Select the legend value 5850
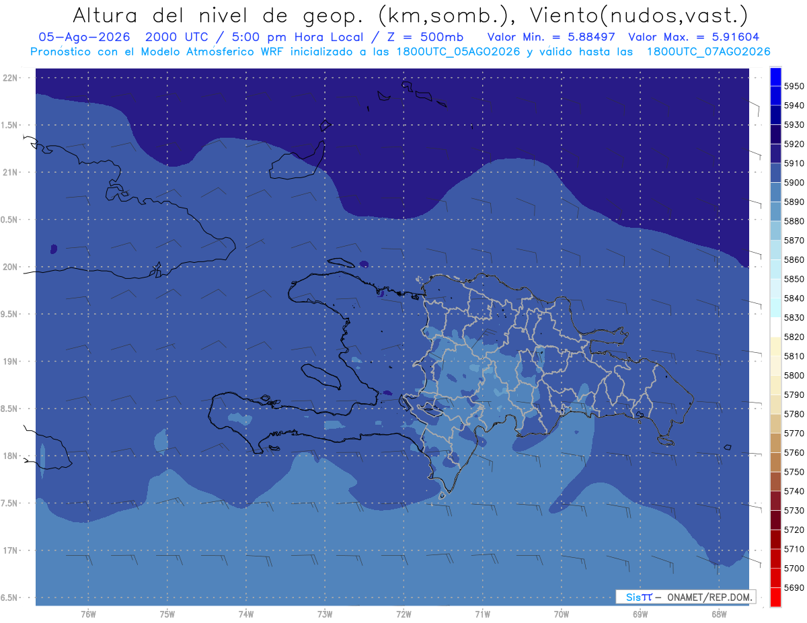This screenshot has height=623, width=807. (x=794, y=279)
